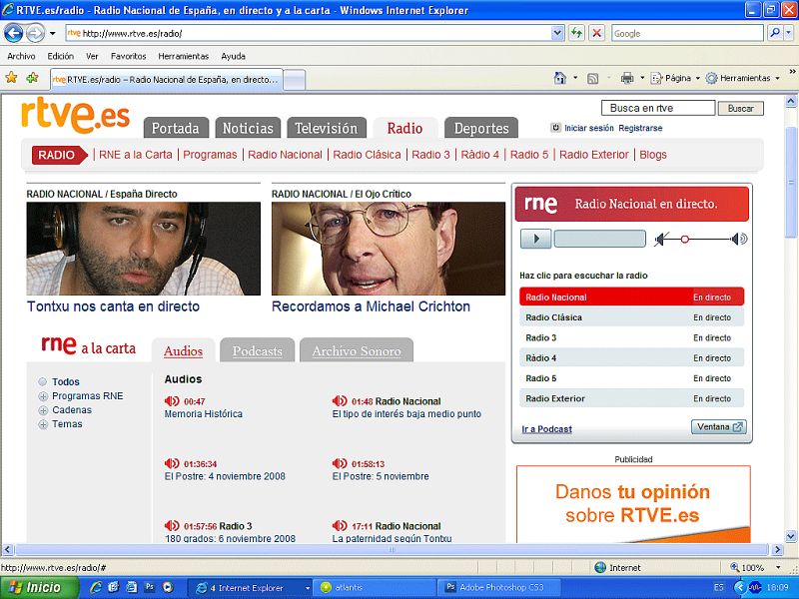Click the Home icon on the browser toolbar
Screen dimensions: 799x599
click(559, 78)
